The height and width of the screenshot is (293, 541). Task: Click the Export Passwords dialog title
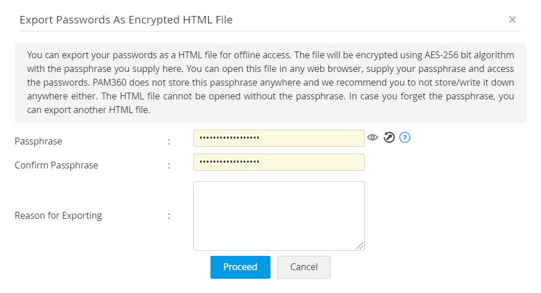pos(126,20)
